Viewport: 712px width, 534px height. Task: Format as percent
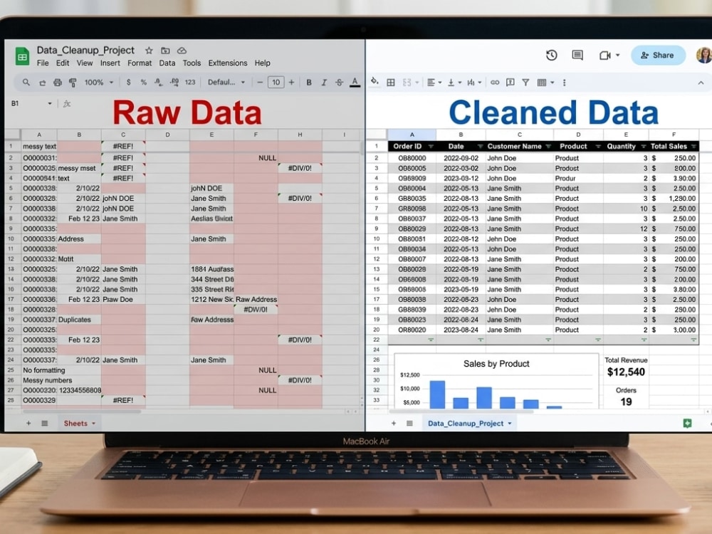pos(144,82)
